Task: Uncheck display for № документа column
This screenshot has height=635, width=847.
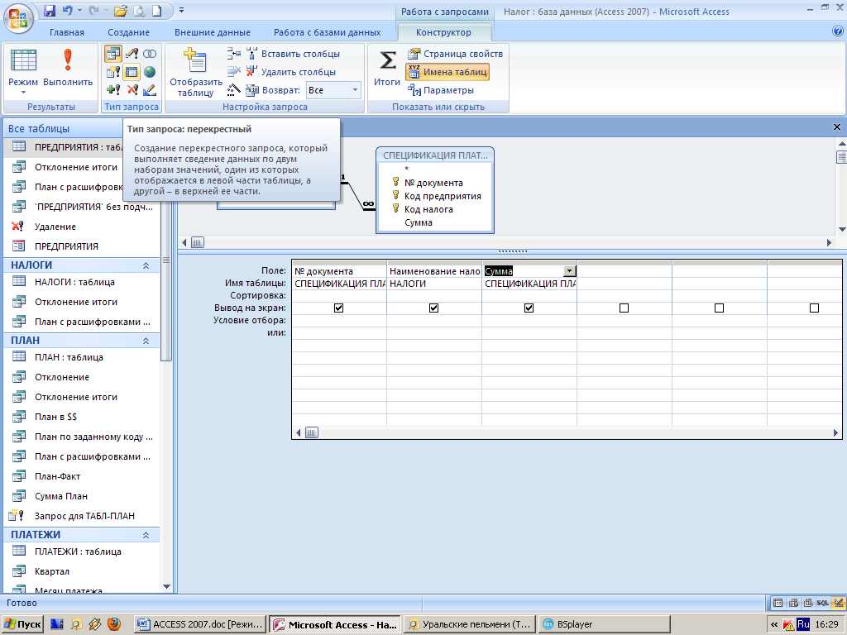Action: pyautogui.click(x=338, y=308)
